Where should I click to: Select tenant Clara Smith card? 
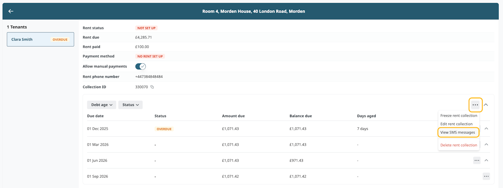[40, 40]
